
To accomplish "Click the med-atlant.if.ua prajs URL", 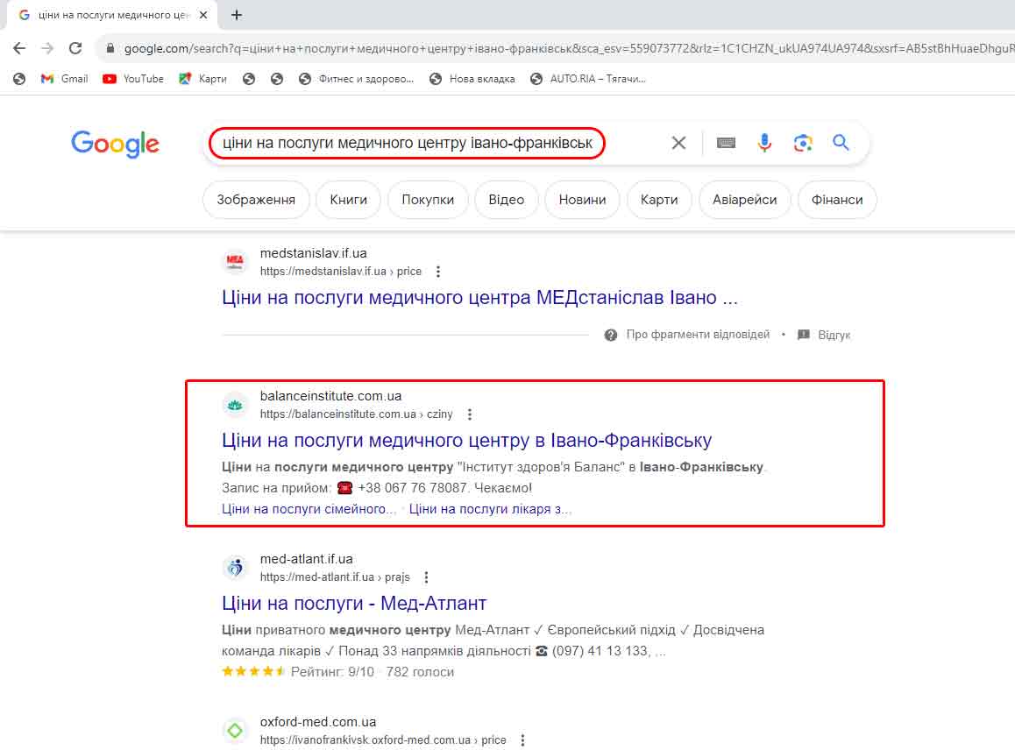I will (x=335, y=577).
